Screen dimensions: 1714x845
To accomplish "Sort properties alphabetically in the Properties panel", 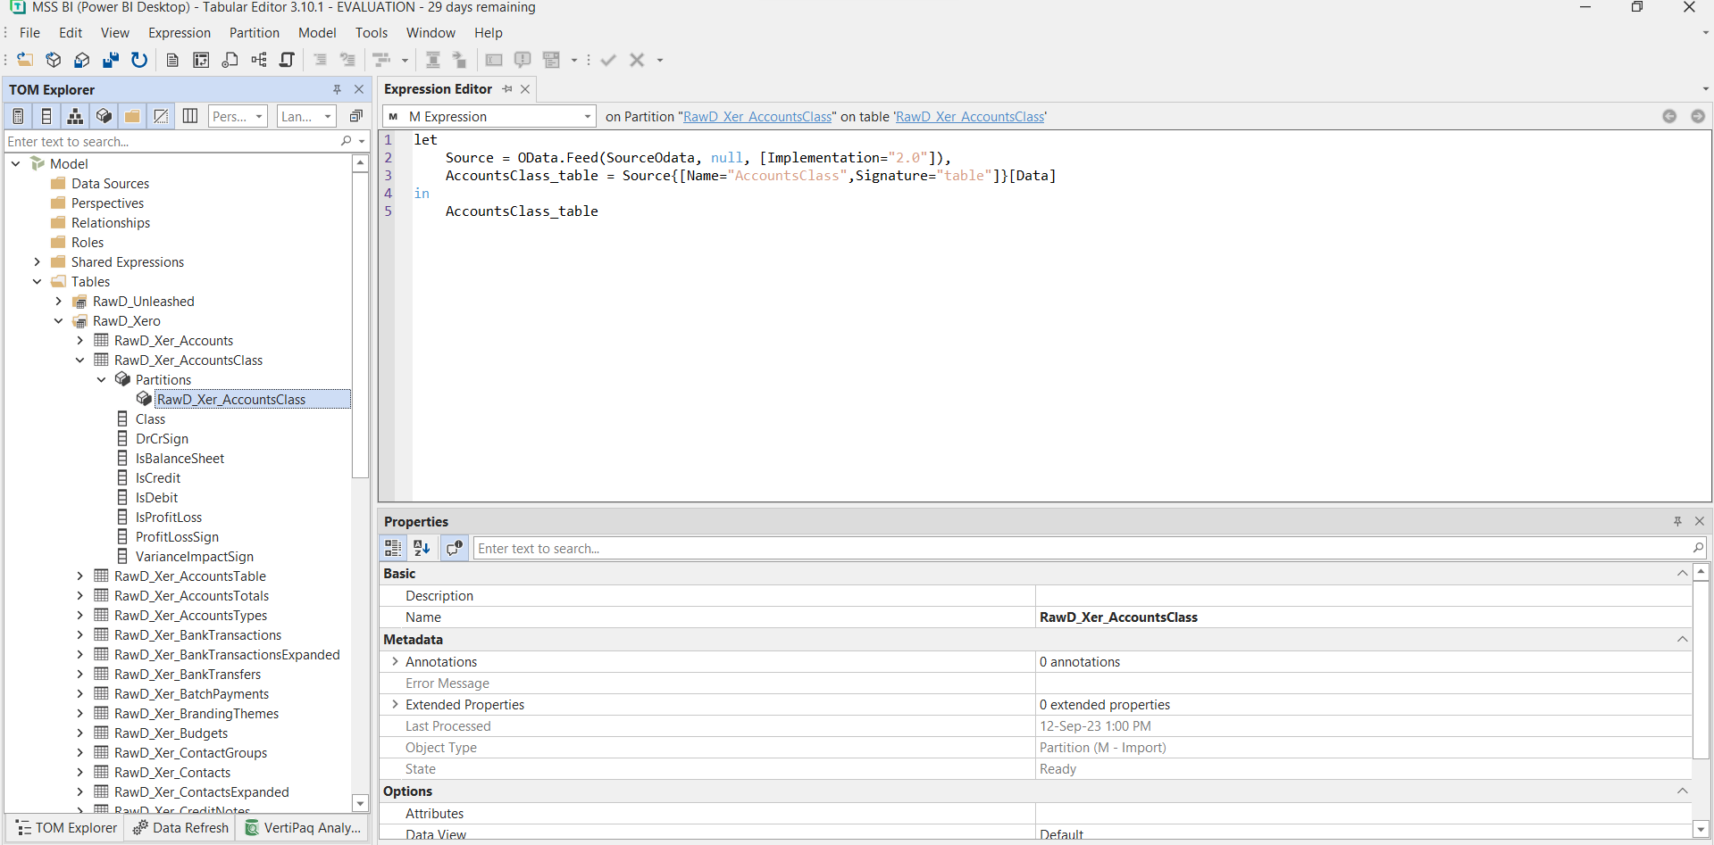I will coord(422,548).
